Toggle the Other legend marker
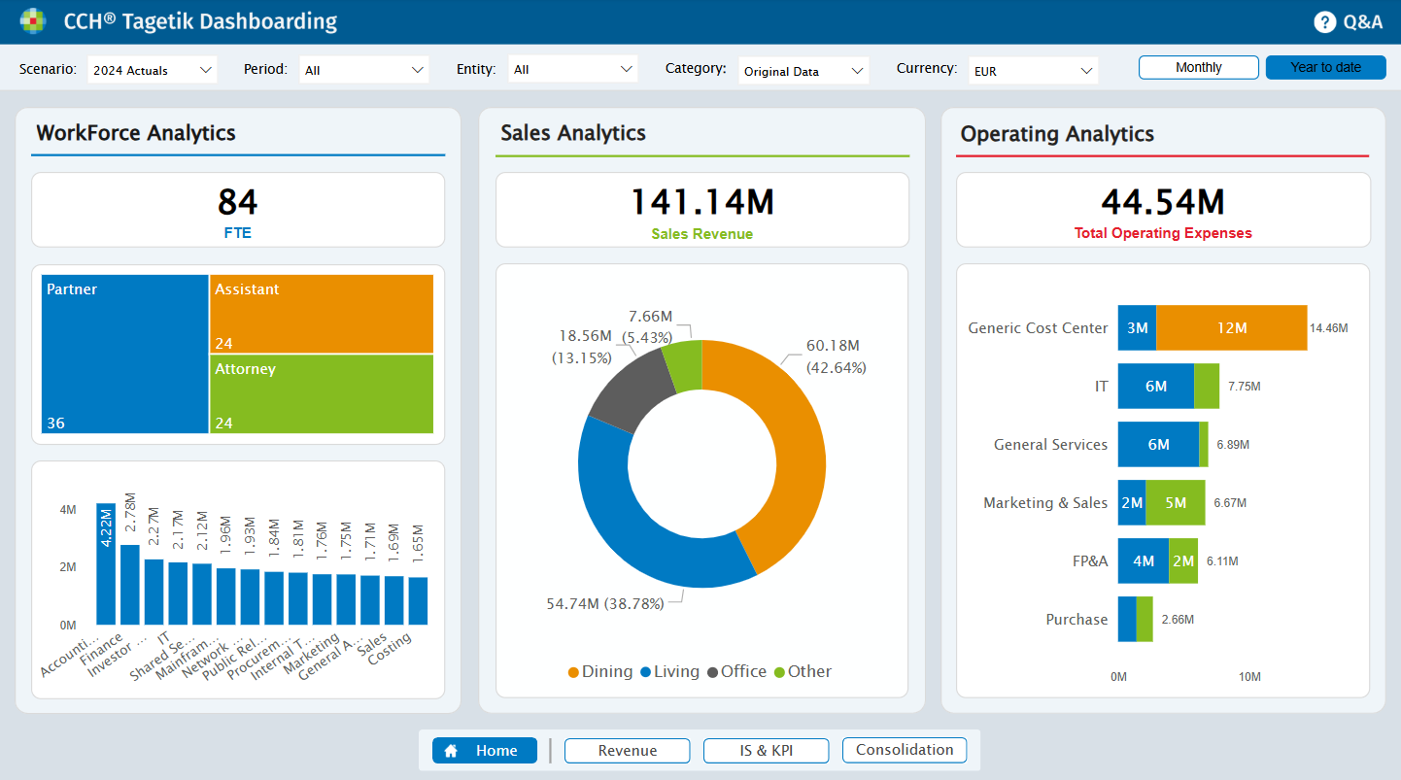Viewport: 1401px width, 780px height. tap(779, 672)
